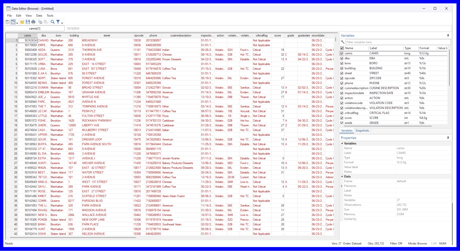Pin the Properties panel
The width and height of the screenshot is (460, 251).
coord(448,138)
